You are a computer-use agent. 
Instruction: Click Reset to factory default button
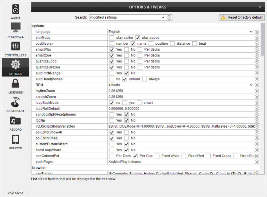(x=242, y=17)
